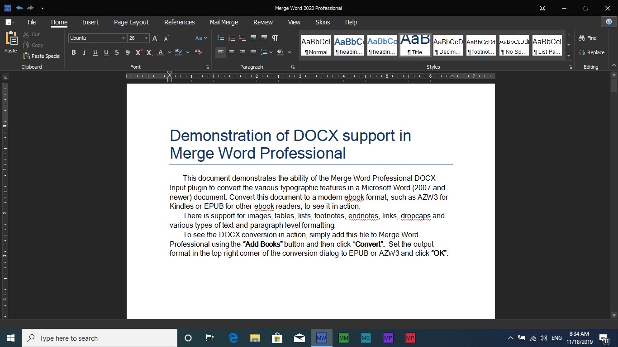Apply text highlight color with pen swatch
The image size is (618, 347).
pyautogui.click(x=179, y=52)
